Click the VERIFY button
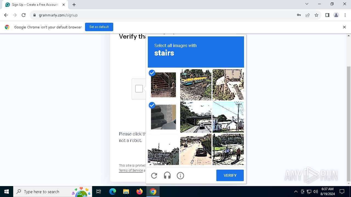Image resolution: width=351 pixels, height=197 pixels. pos(230,175)
